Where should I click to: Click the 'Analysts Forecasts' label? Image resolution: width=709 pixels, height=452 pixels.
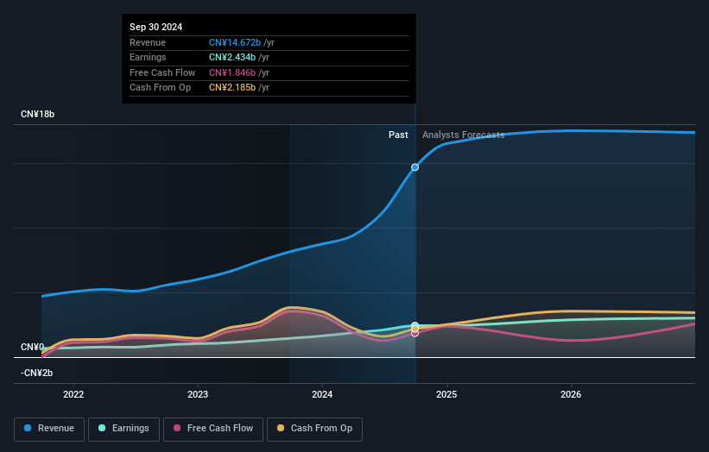tap(464, 135)
